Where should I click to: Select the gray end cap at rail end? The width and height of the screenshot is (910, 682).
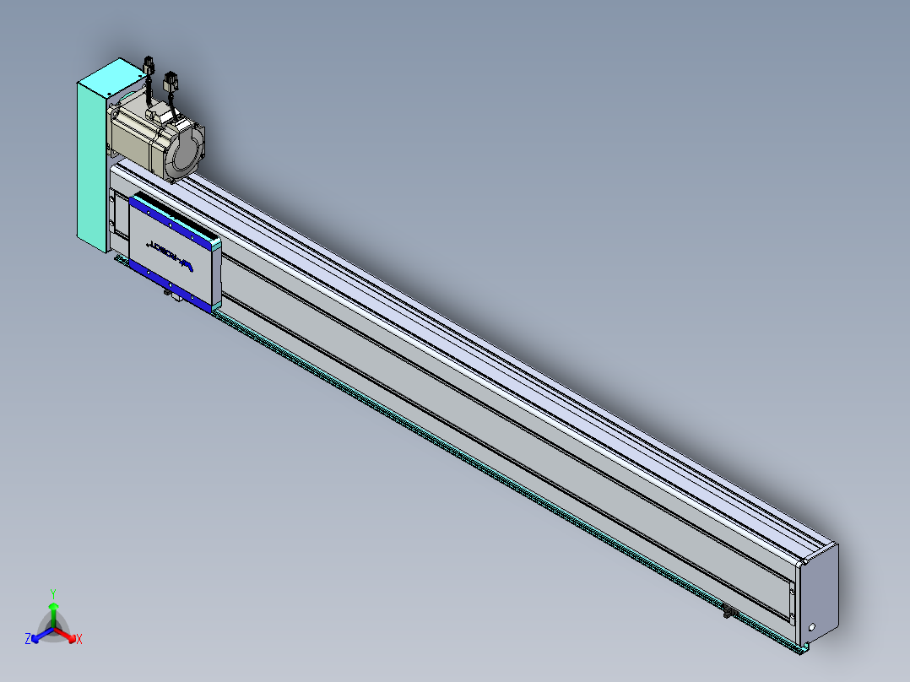(818, 592)
